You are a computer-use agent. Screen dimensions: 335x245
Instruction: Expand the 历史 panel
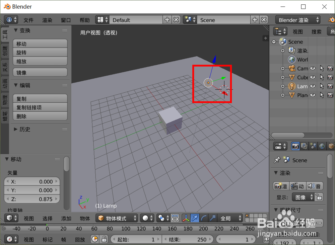(x=16, y=129)
